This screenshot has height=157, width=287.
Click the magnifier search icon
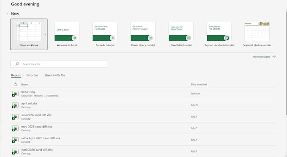(17, 64)
